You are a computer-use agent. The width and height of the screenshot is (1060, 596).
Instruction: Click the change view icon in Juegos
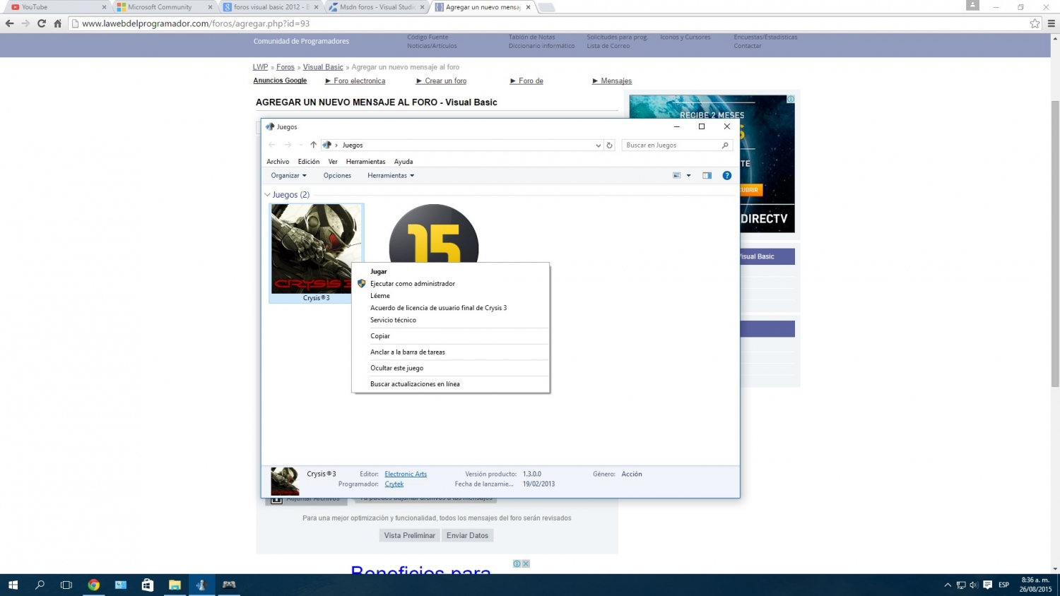[x=677, y=176]
